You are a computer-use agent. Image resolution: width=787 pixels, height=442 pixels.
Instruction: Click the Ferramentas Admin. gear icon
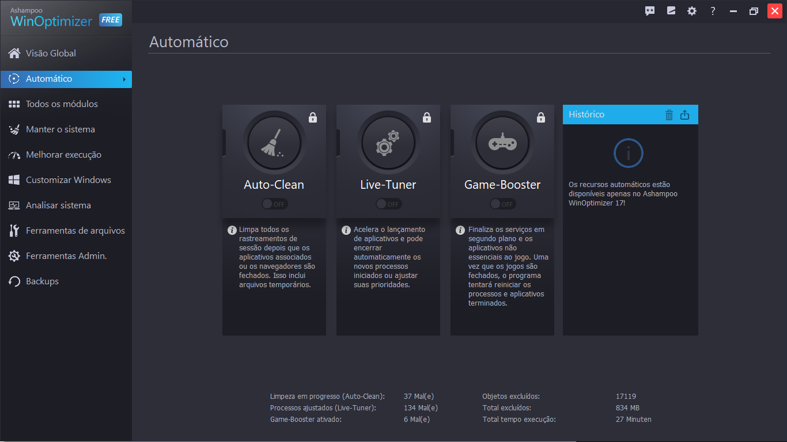pyautogui.click(x=14, y=256)
